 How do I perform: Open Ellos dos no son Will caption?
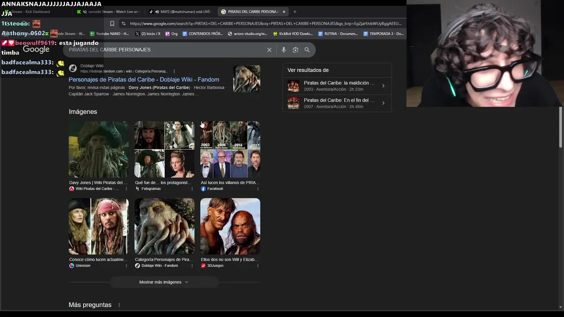(230, 260)
